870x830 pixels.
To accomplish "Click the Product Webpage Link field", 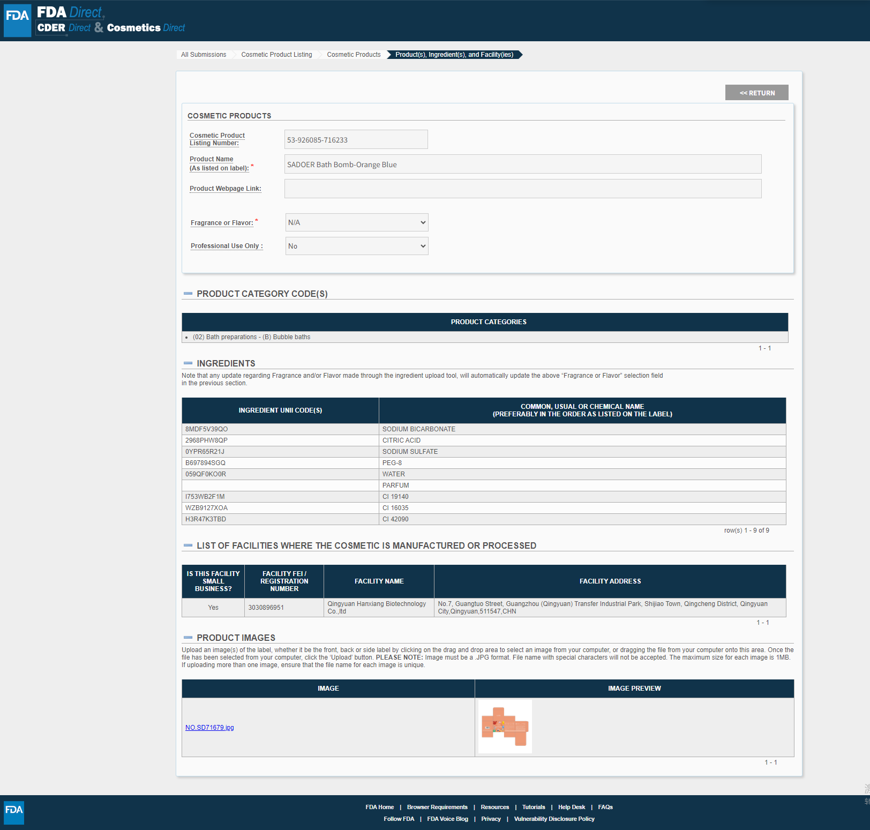I will (x=522, y=189).
